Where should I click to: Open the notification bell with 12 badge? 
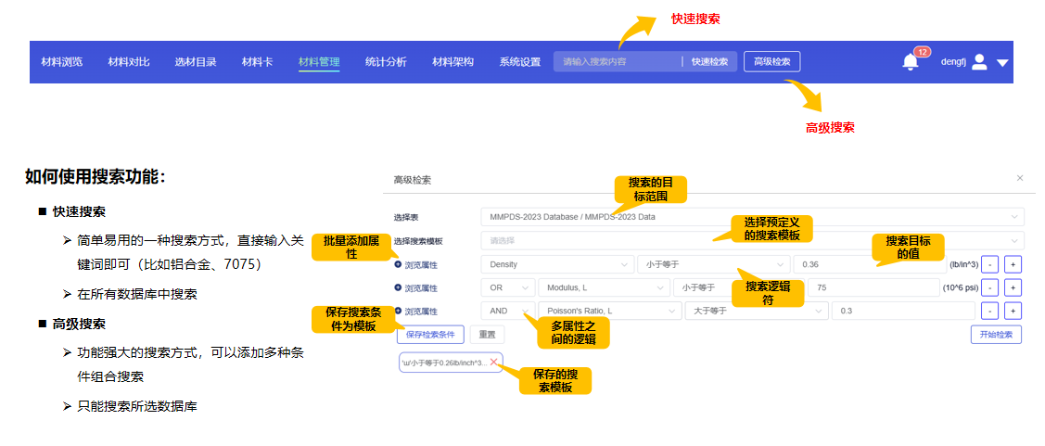pyautogui.click(x=911, y=62)
